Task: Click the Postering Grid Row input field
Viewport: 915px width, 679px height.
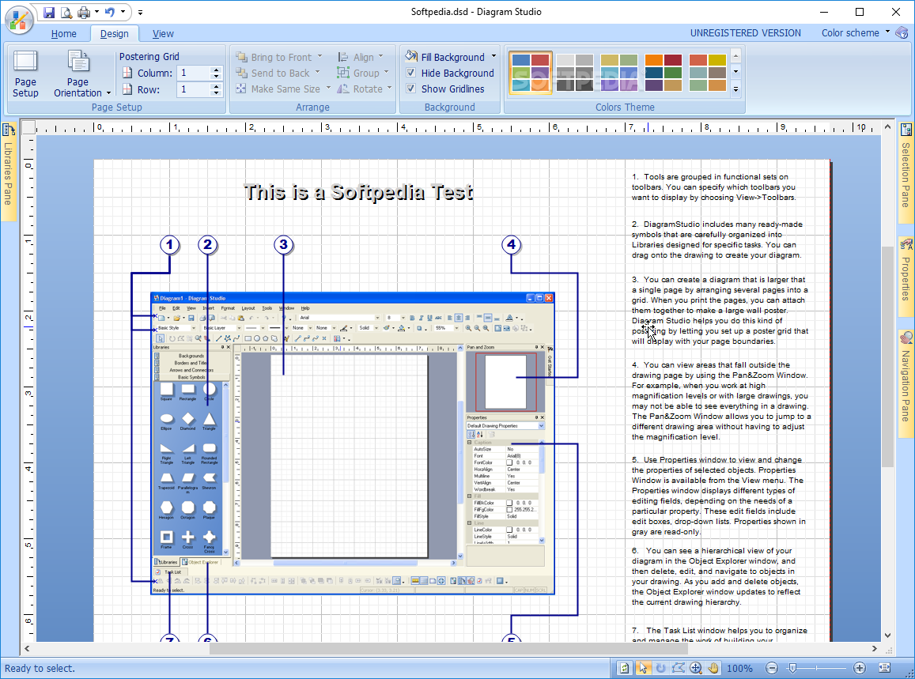Action: click(x=194, y=89)
